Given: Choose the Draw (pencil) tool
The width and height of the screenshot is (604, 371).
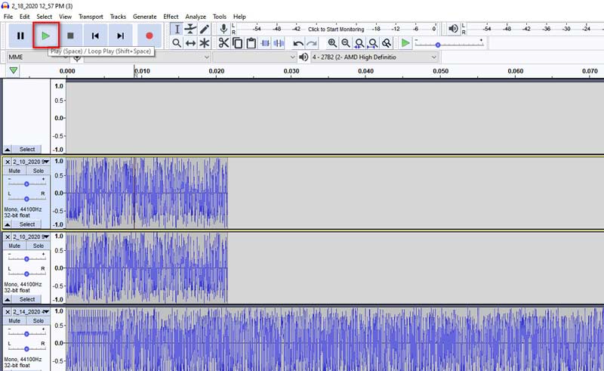Looking at the screenshot, I should click(x=205, y=29).
